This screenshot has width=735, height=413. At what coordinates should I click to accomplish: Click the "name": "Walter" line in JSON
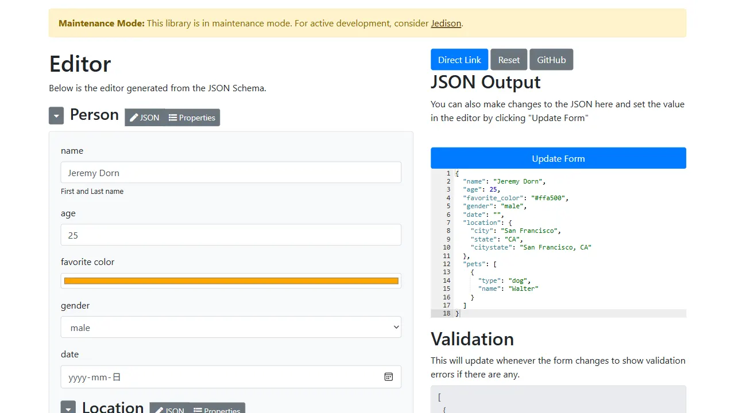point(508,289)
